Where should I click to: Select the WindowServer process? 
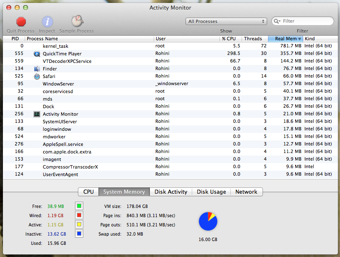(x=170, y=84)
